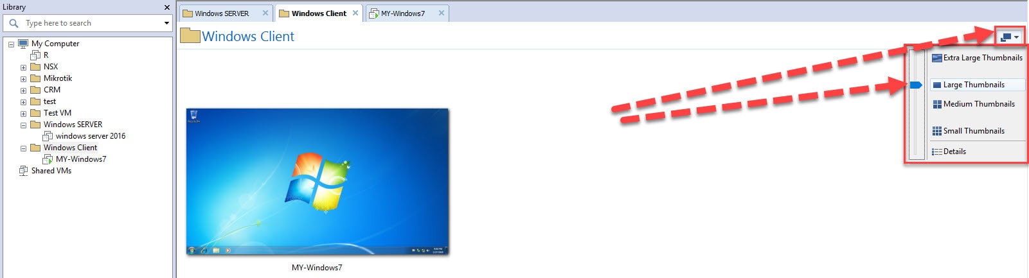Collapse the Windows Client folder

point(23,148)
